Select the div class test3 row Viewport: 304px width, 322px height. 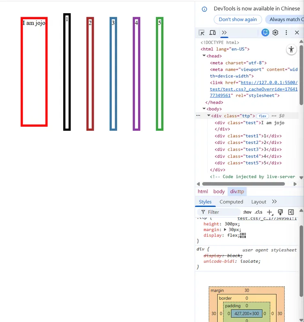coord(248,150)
